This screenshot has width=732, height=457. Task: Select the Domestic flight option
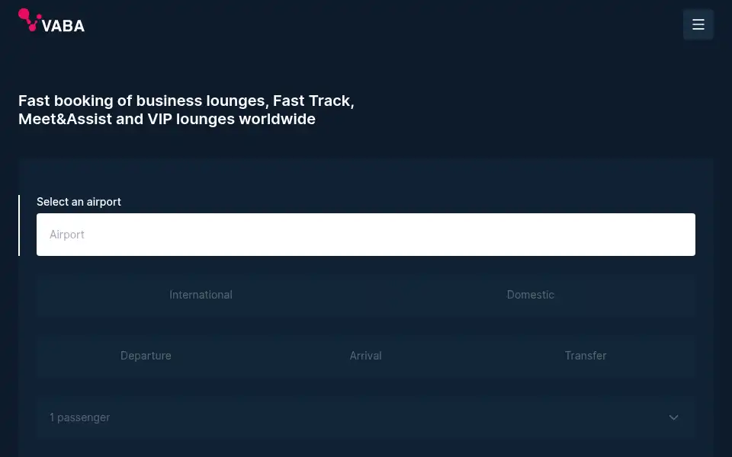[531, 295]
